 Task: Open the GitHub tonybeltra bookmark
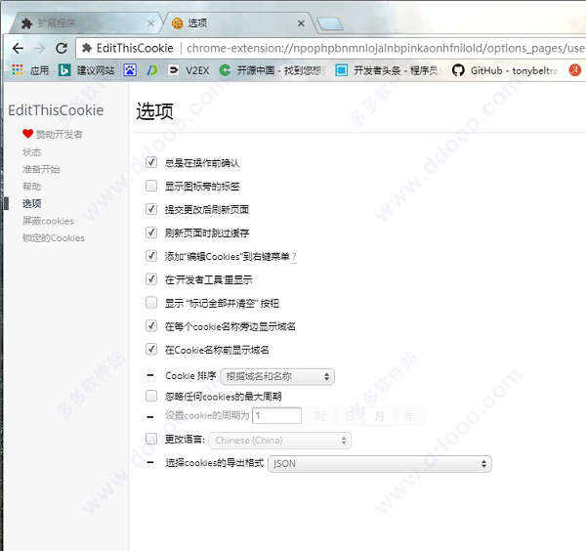(505, 70)
